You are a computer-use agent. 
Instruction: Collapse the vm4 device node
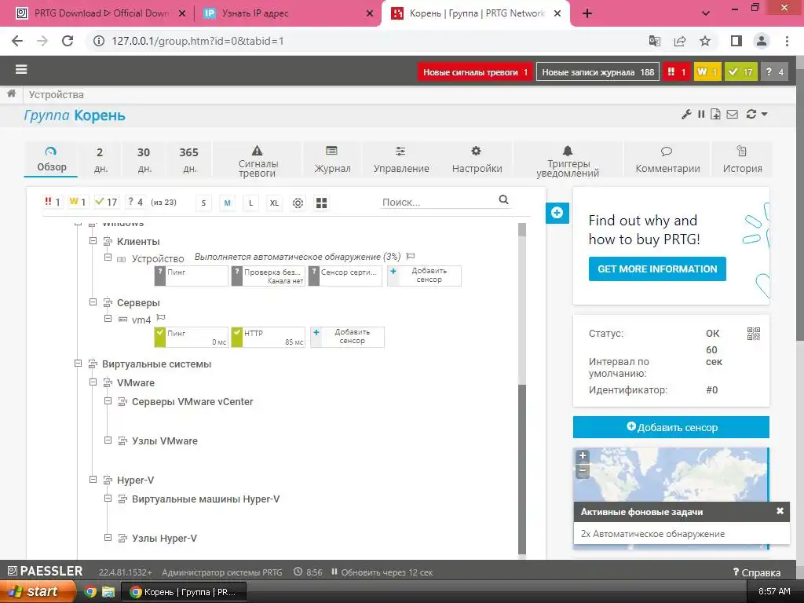tap(108, 319)
